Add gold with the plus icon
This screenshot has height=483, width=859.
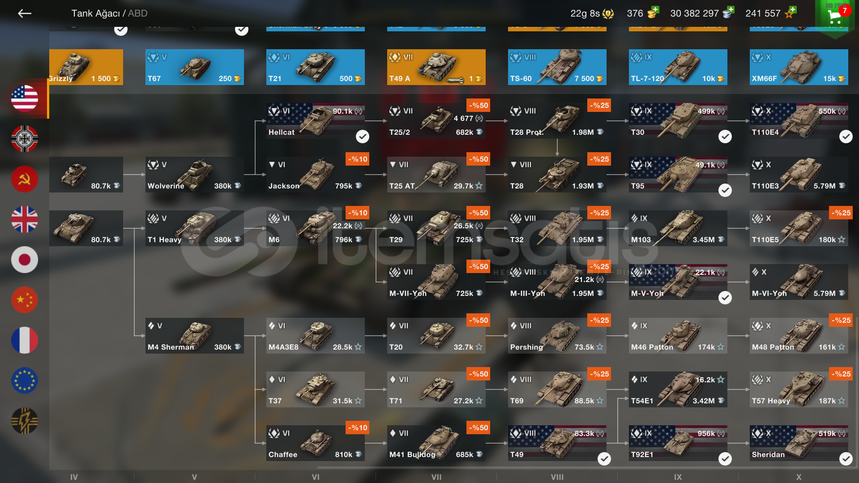[655, 9]
